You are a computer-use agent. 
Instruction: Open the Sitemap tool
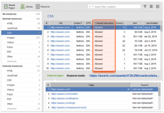(x=26, y=6)
